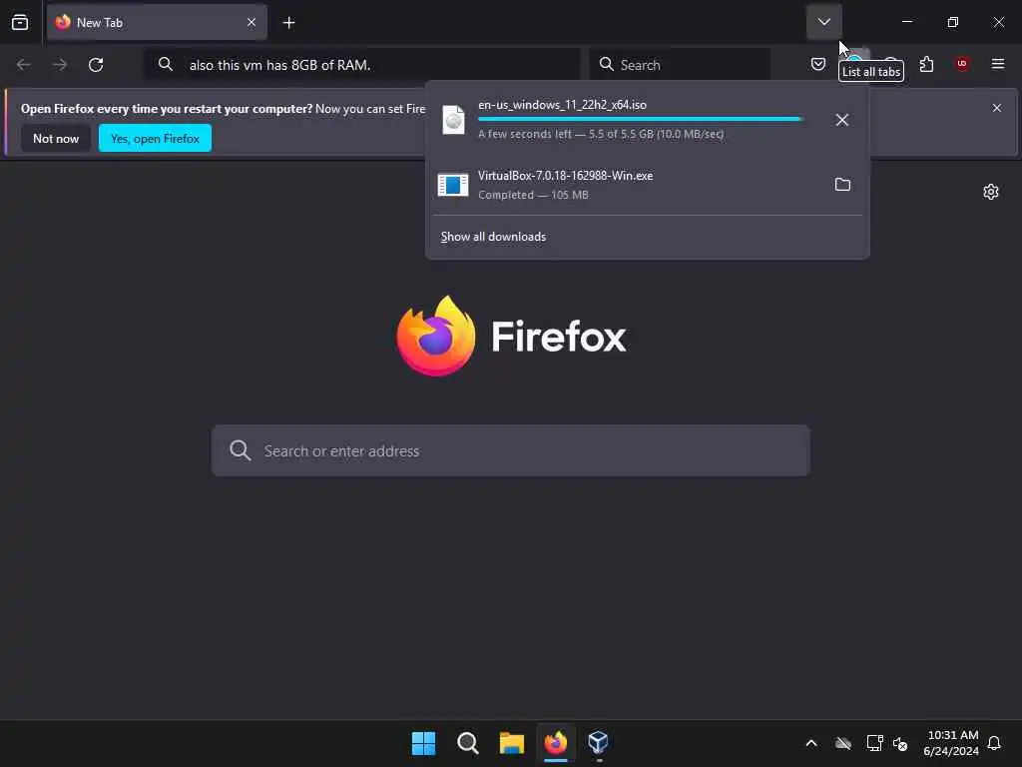Open the Windows Start menu
Image resolution: width=1022 pixels, height=767 pixels.
423,743
